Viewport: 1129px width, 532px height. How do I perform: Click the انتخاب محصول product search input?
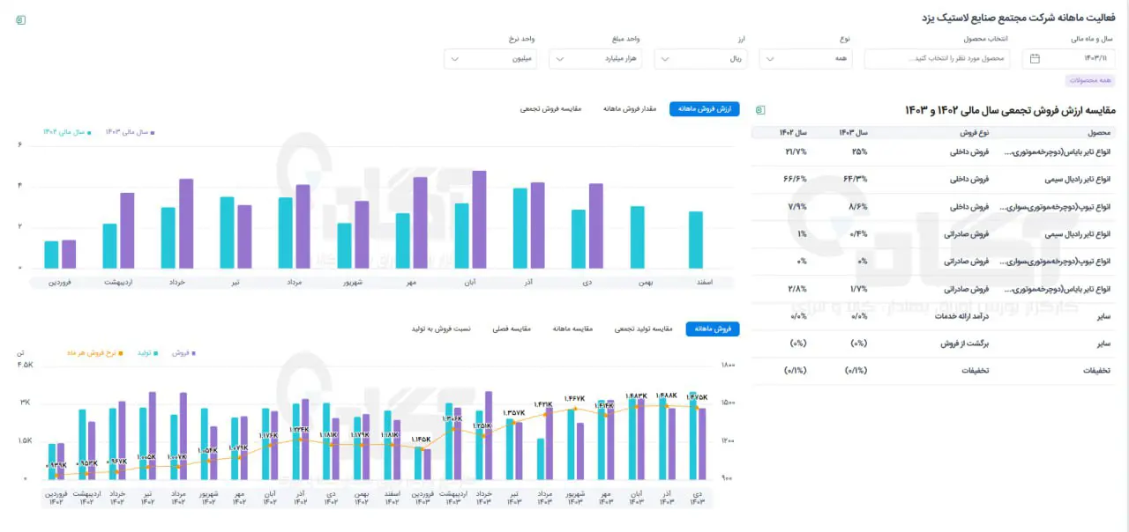(x=937, y=59)
